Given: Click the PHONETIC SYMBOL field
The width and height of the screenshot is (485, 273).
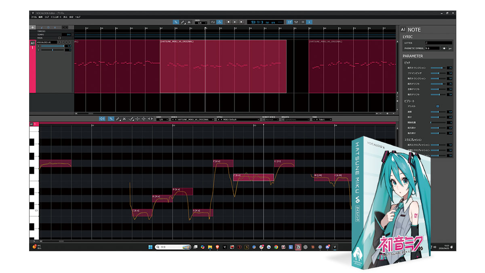Looking at the screenshot, I should point(432,48).
